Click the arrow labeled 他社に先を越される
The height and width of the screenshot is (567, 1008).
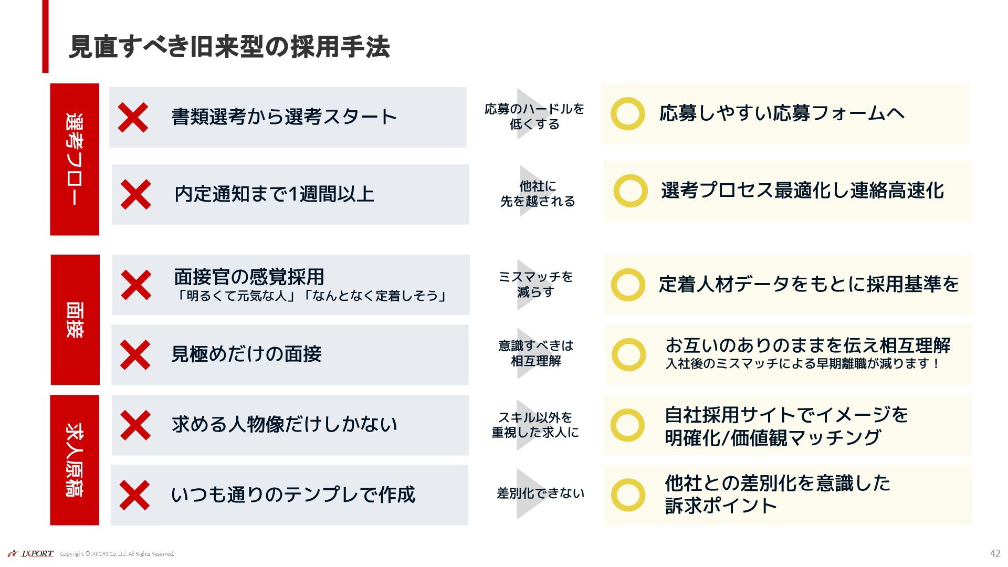pos(537,192)
